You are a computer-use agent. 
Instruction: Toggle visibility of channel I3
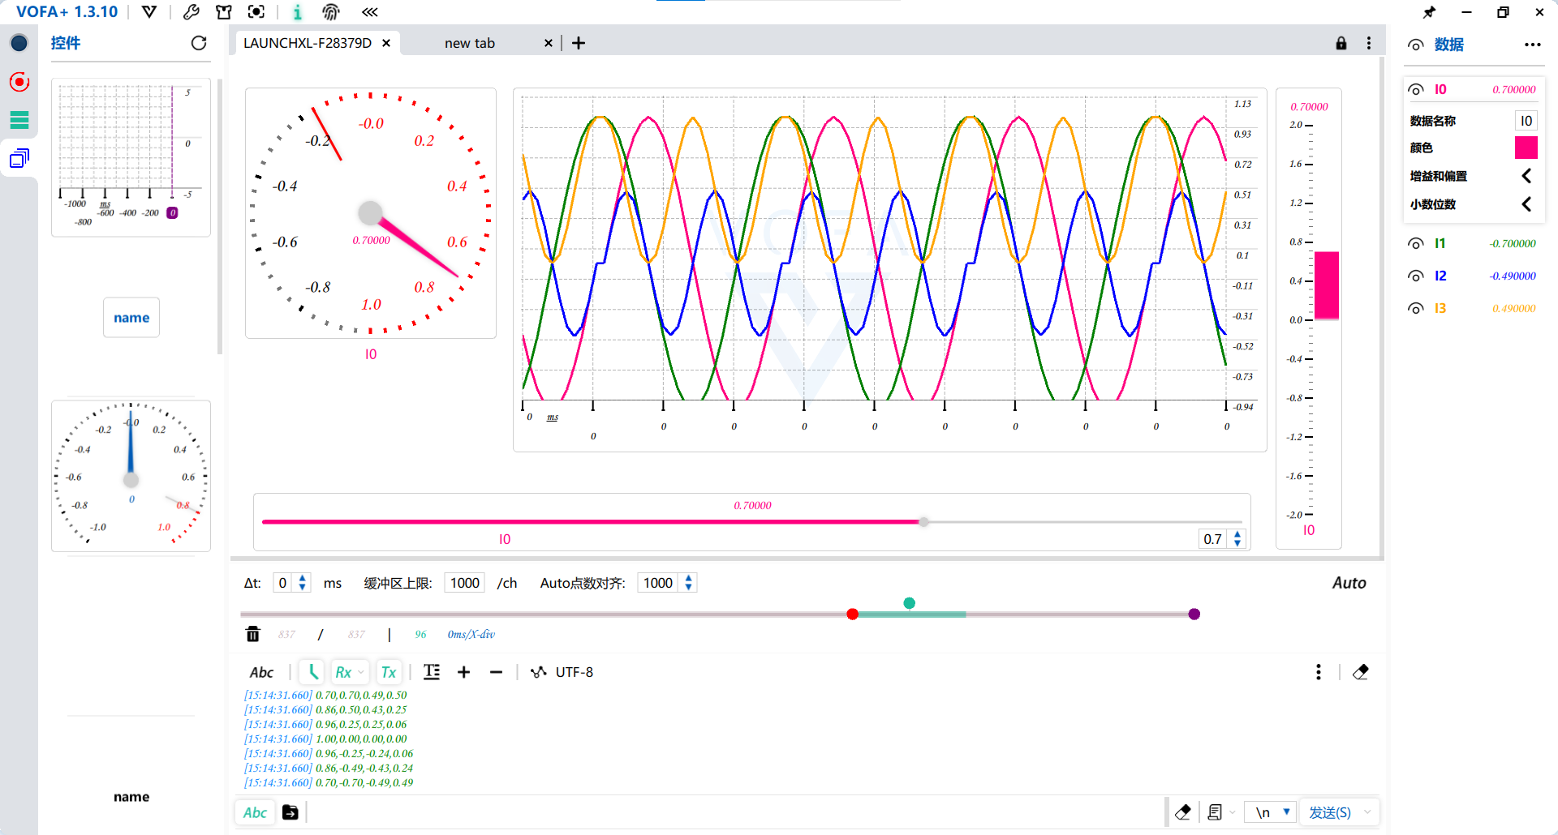click(1415, 308)
